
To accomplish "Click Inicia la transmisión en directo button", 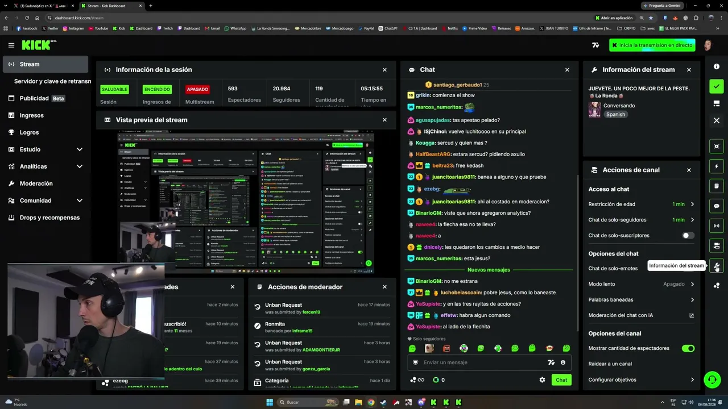I will (652, 45).
